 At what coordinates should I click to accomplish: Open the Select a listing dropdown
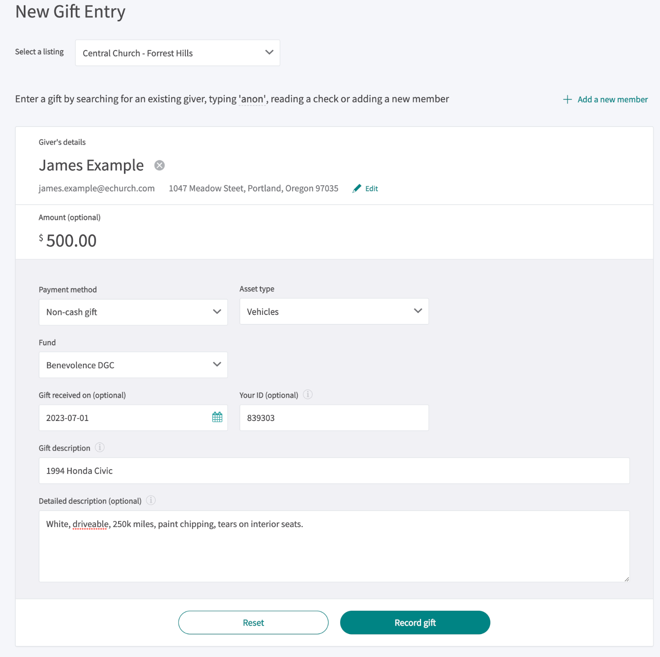(177, 53)
